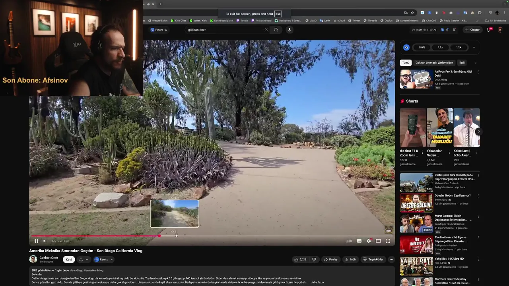
Task: Show more filter chips with right arrow
Action: point(475,63)
